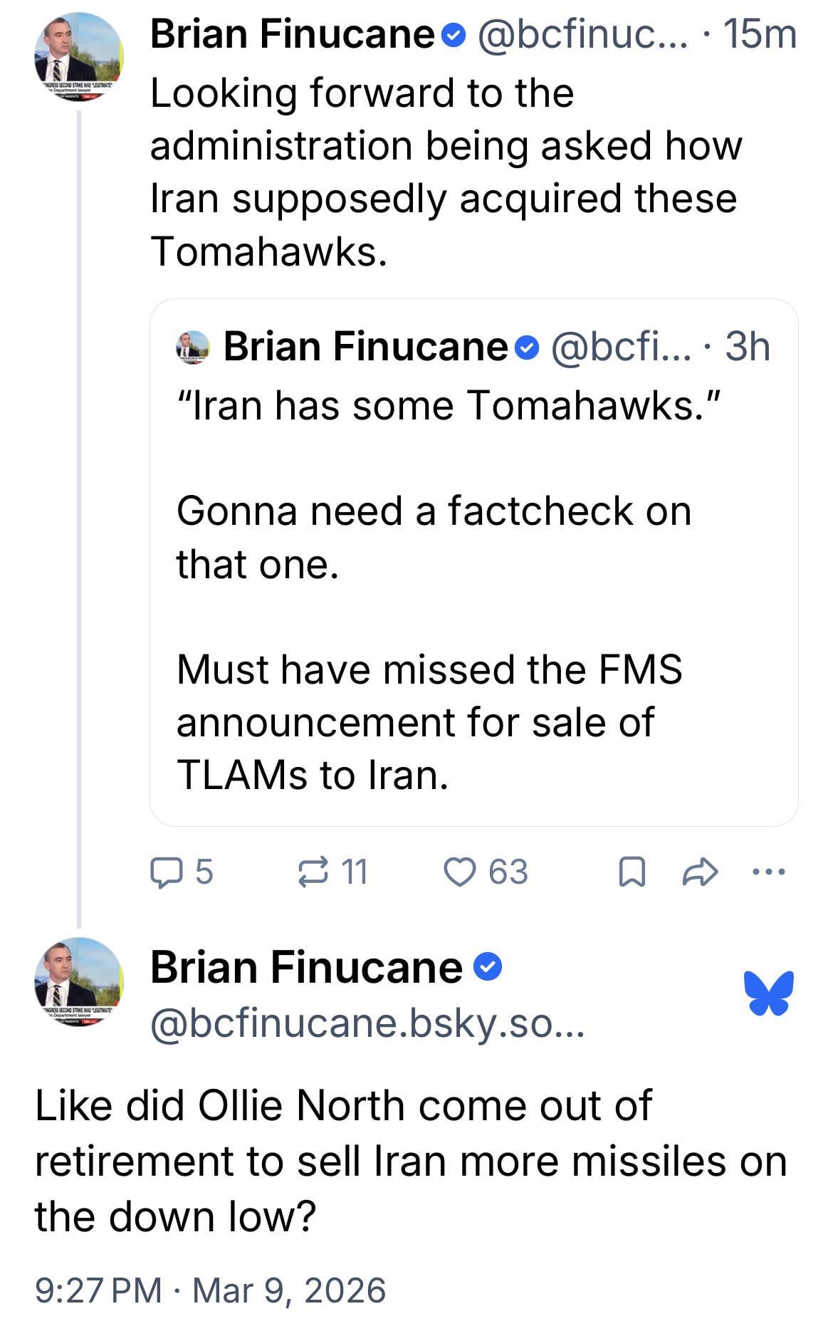Click the share arrow icon
The width and height of the screenshot is (833, 1326).
pos(700,872)
